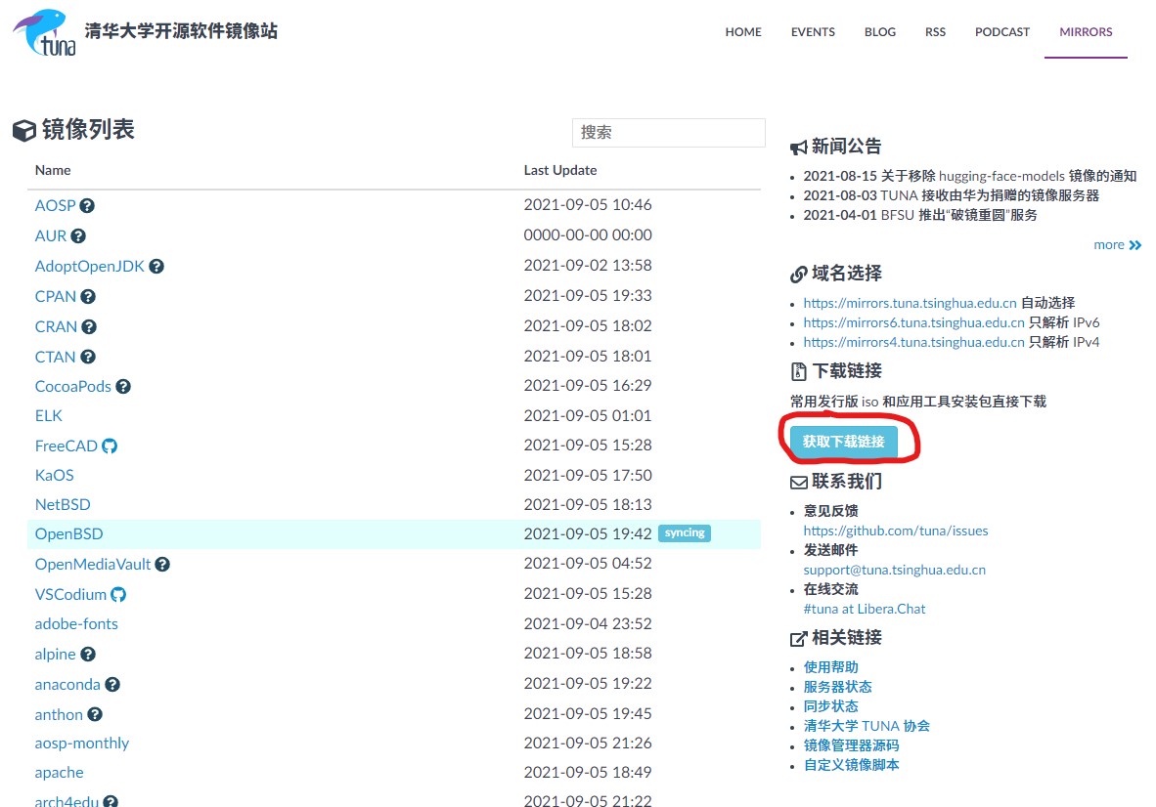Image resolution: width=1156 pixels, height=807 pixels.
Task: Open the FreeCAD mirror link
Action: point(67,446)
